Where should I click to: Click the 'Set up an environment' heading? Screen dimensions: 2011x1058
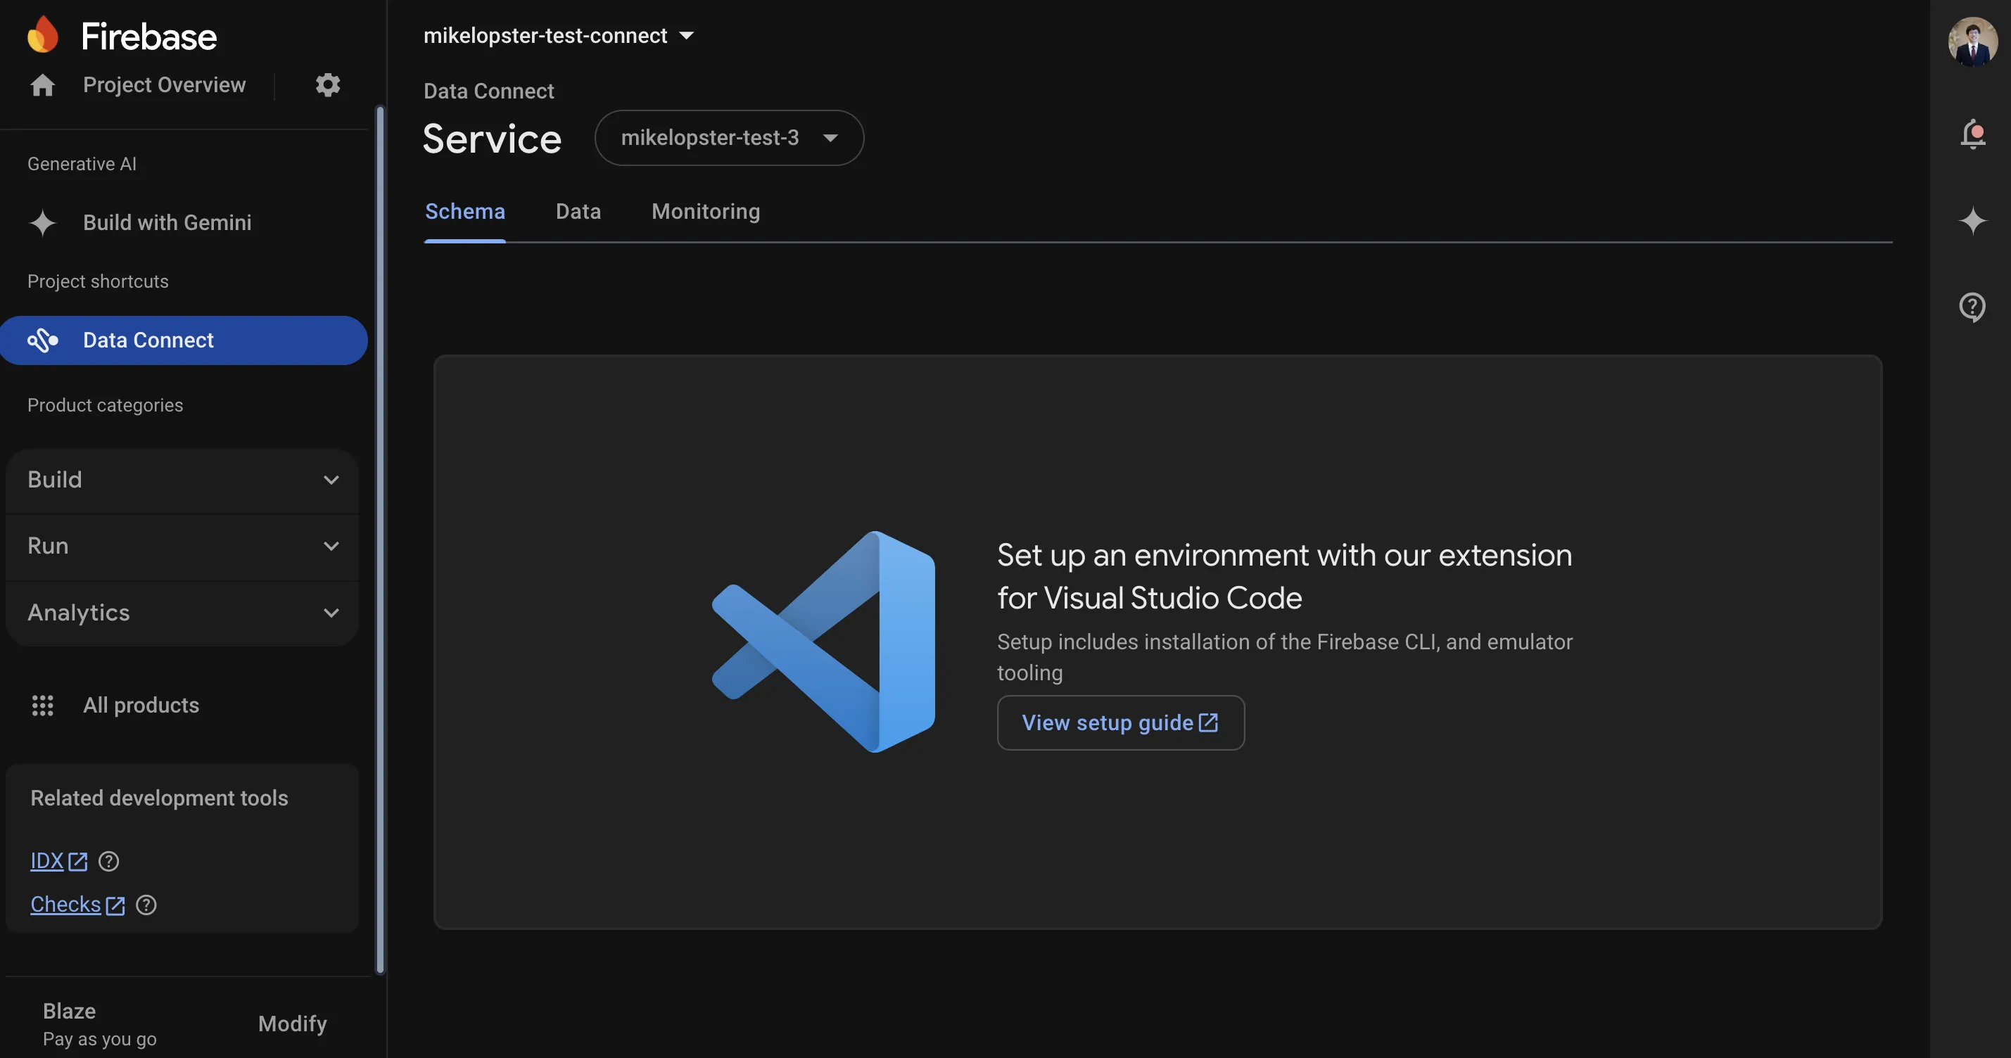[1284, 577]
